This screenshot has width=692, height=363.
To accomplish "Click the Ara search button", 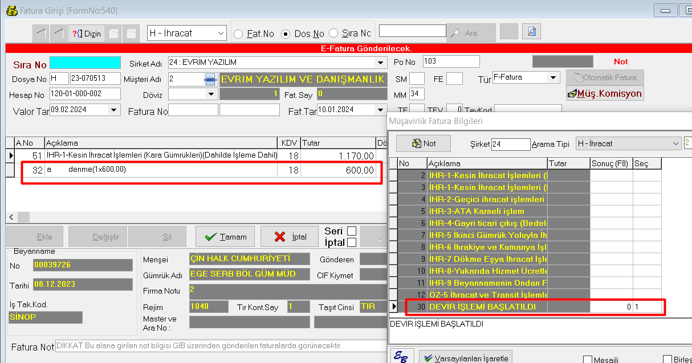I will tap(471, 33).
